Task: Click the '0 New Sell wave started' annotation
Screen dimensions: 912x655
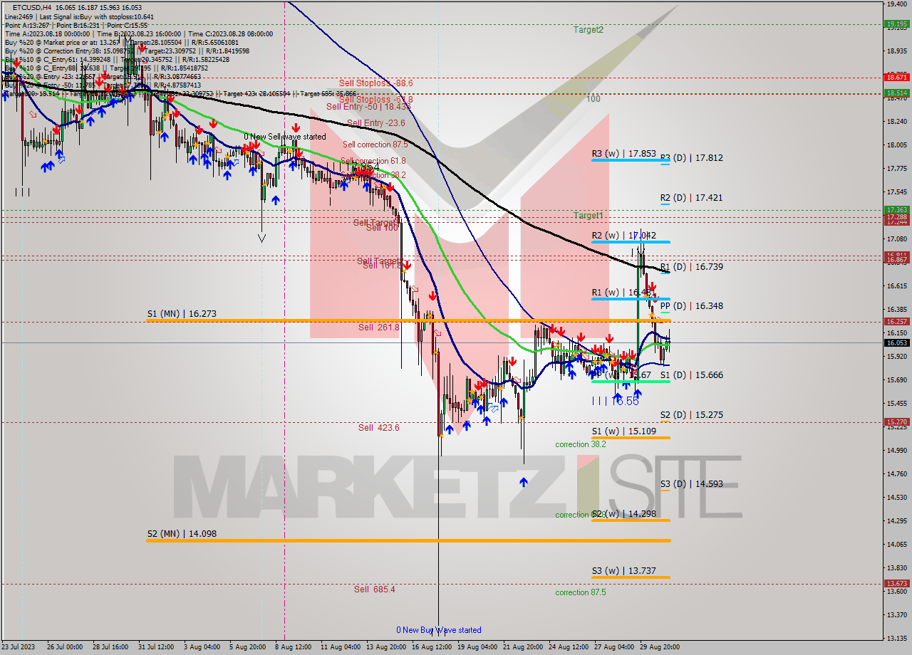Action: [x=285, y=137]
